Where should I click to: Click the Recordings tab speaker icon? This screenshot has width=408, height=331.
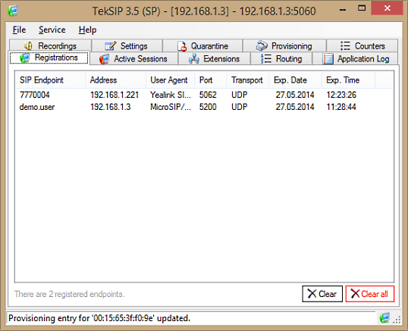28,45
